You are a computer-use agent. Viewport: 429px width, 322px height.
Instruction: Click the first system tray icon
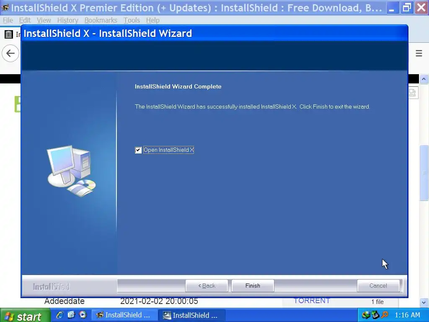coord(366,315)
